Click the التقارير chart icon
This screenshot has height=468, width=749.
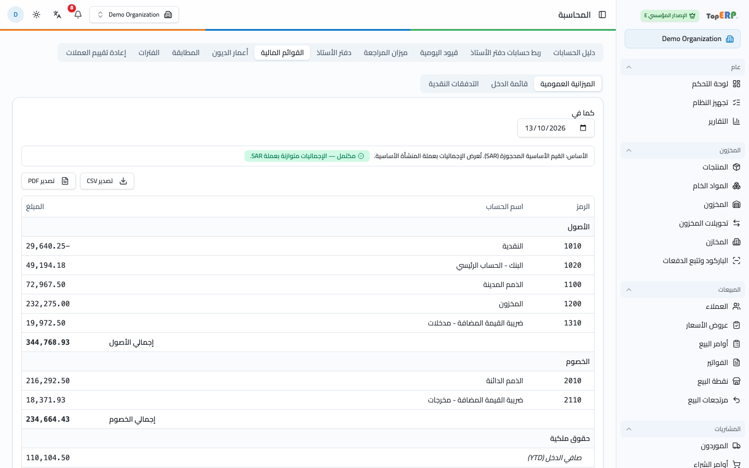tap(737, 121)
